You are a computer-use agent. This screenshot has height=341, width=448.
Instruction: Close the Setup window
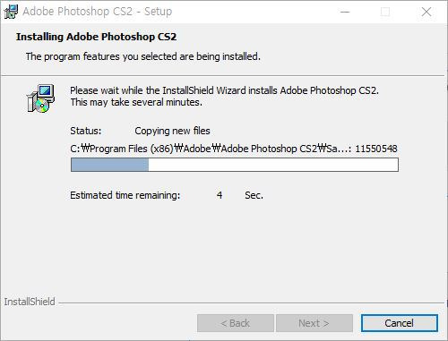[x=426, y=12]
